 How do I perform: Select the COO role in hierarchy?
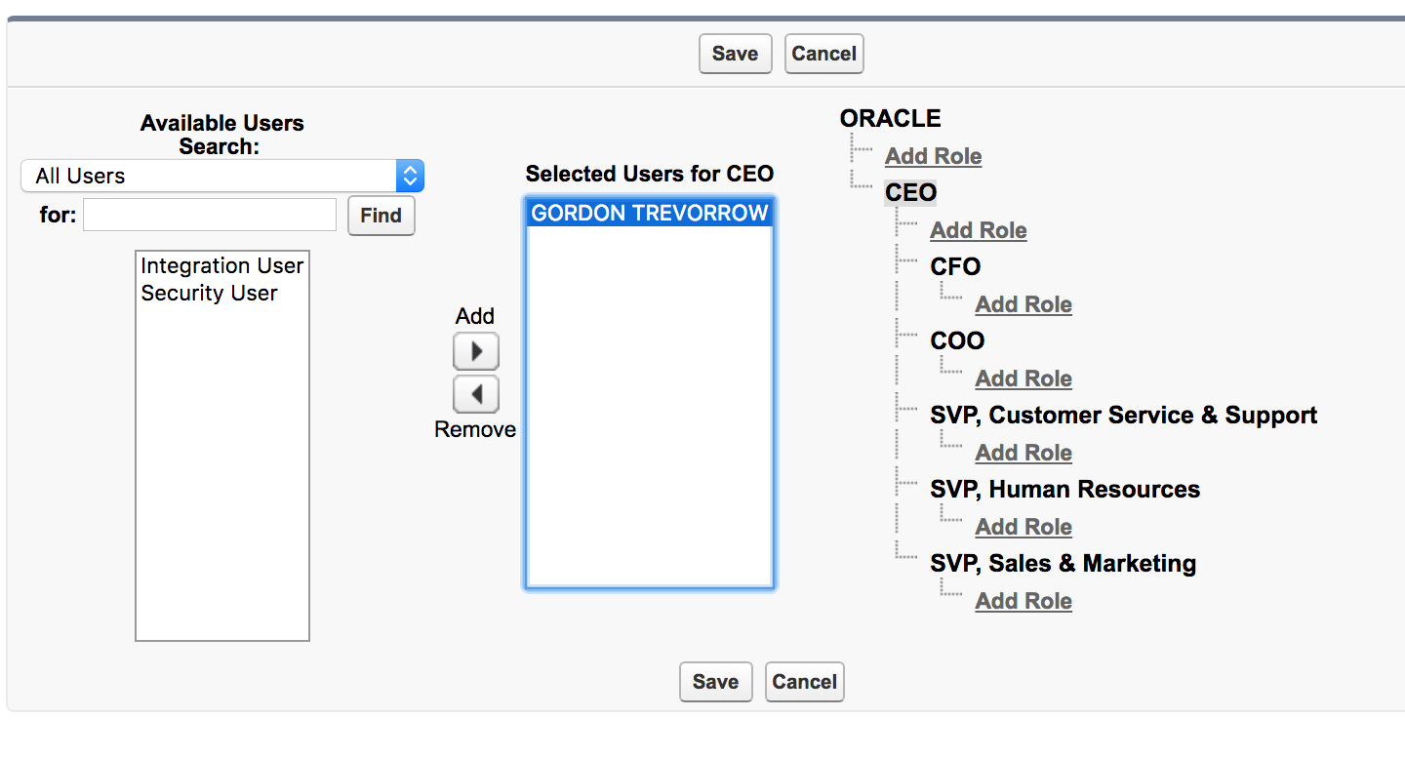[957, 341]
